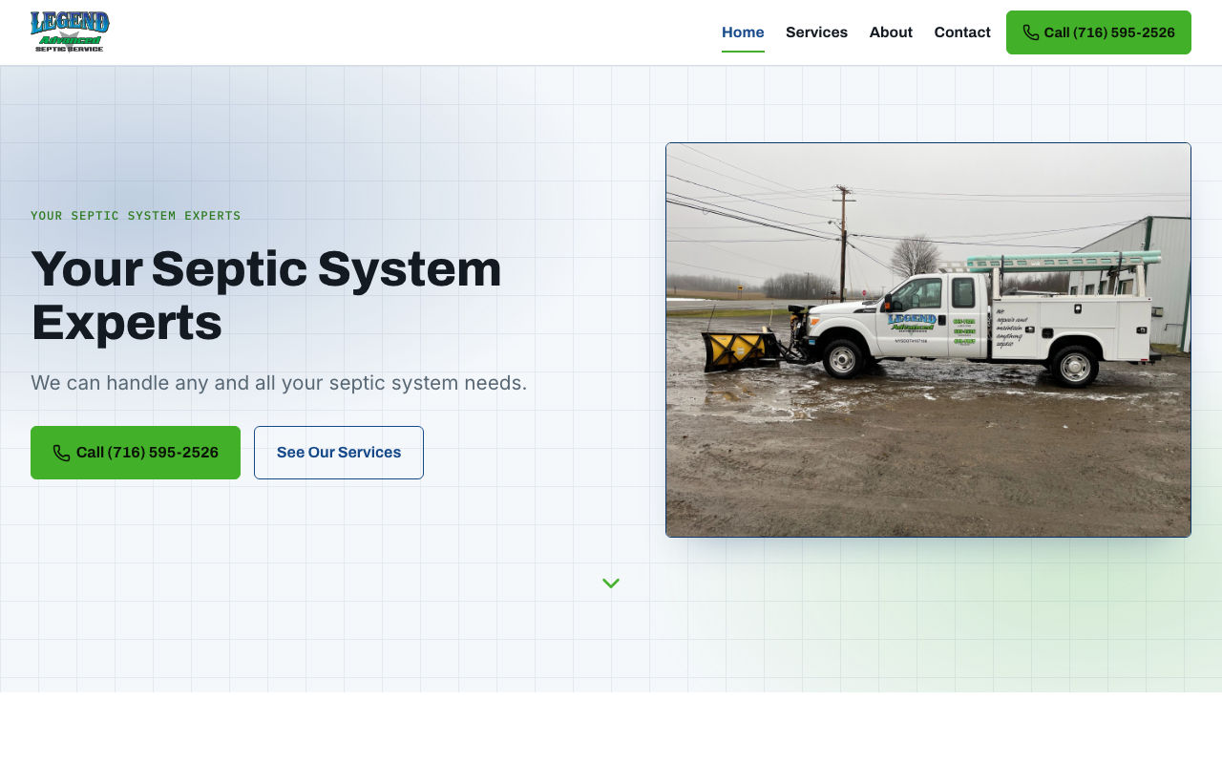1222x764 pixels.
Task: Click the 'We can handle any and all' subtitle
Action: 279,383
